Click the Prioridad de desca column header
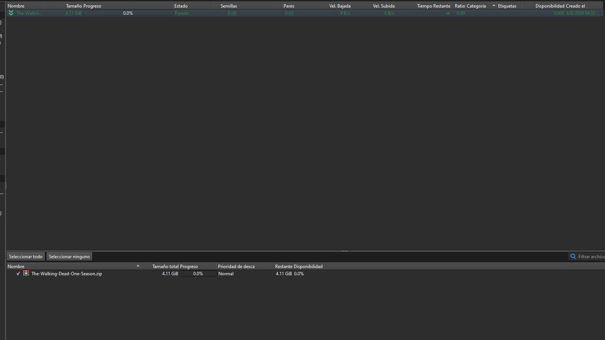This screenshot has width=605, height=340. click(x=236, y=266)
